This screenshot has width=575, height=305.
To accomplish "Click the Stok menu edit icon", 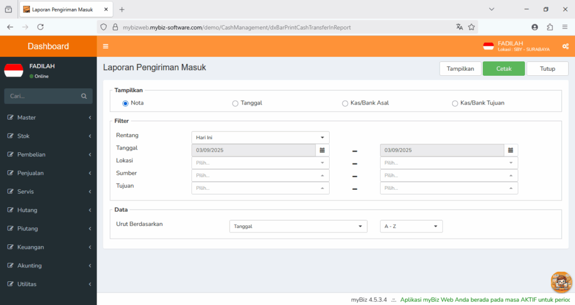I will [x=10, y=136].
